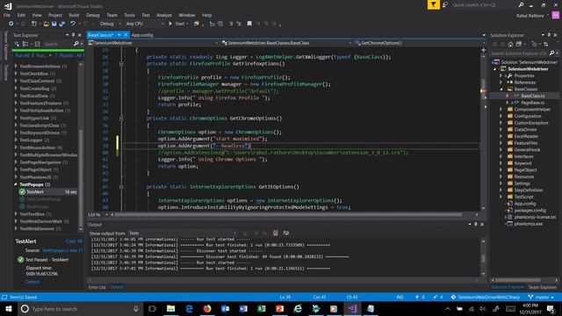The height and width of the screenshot is (316, 562).
Task: Click the Test Explorer vertical scrollbar
Action: [81, 147]
